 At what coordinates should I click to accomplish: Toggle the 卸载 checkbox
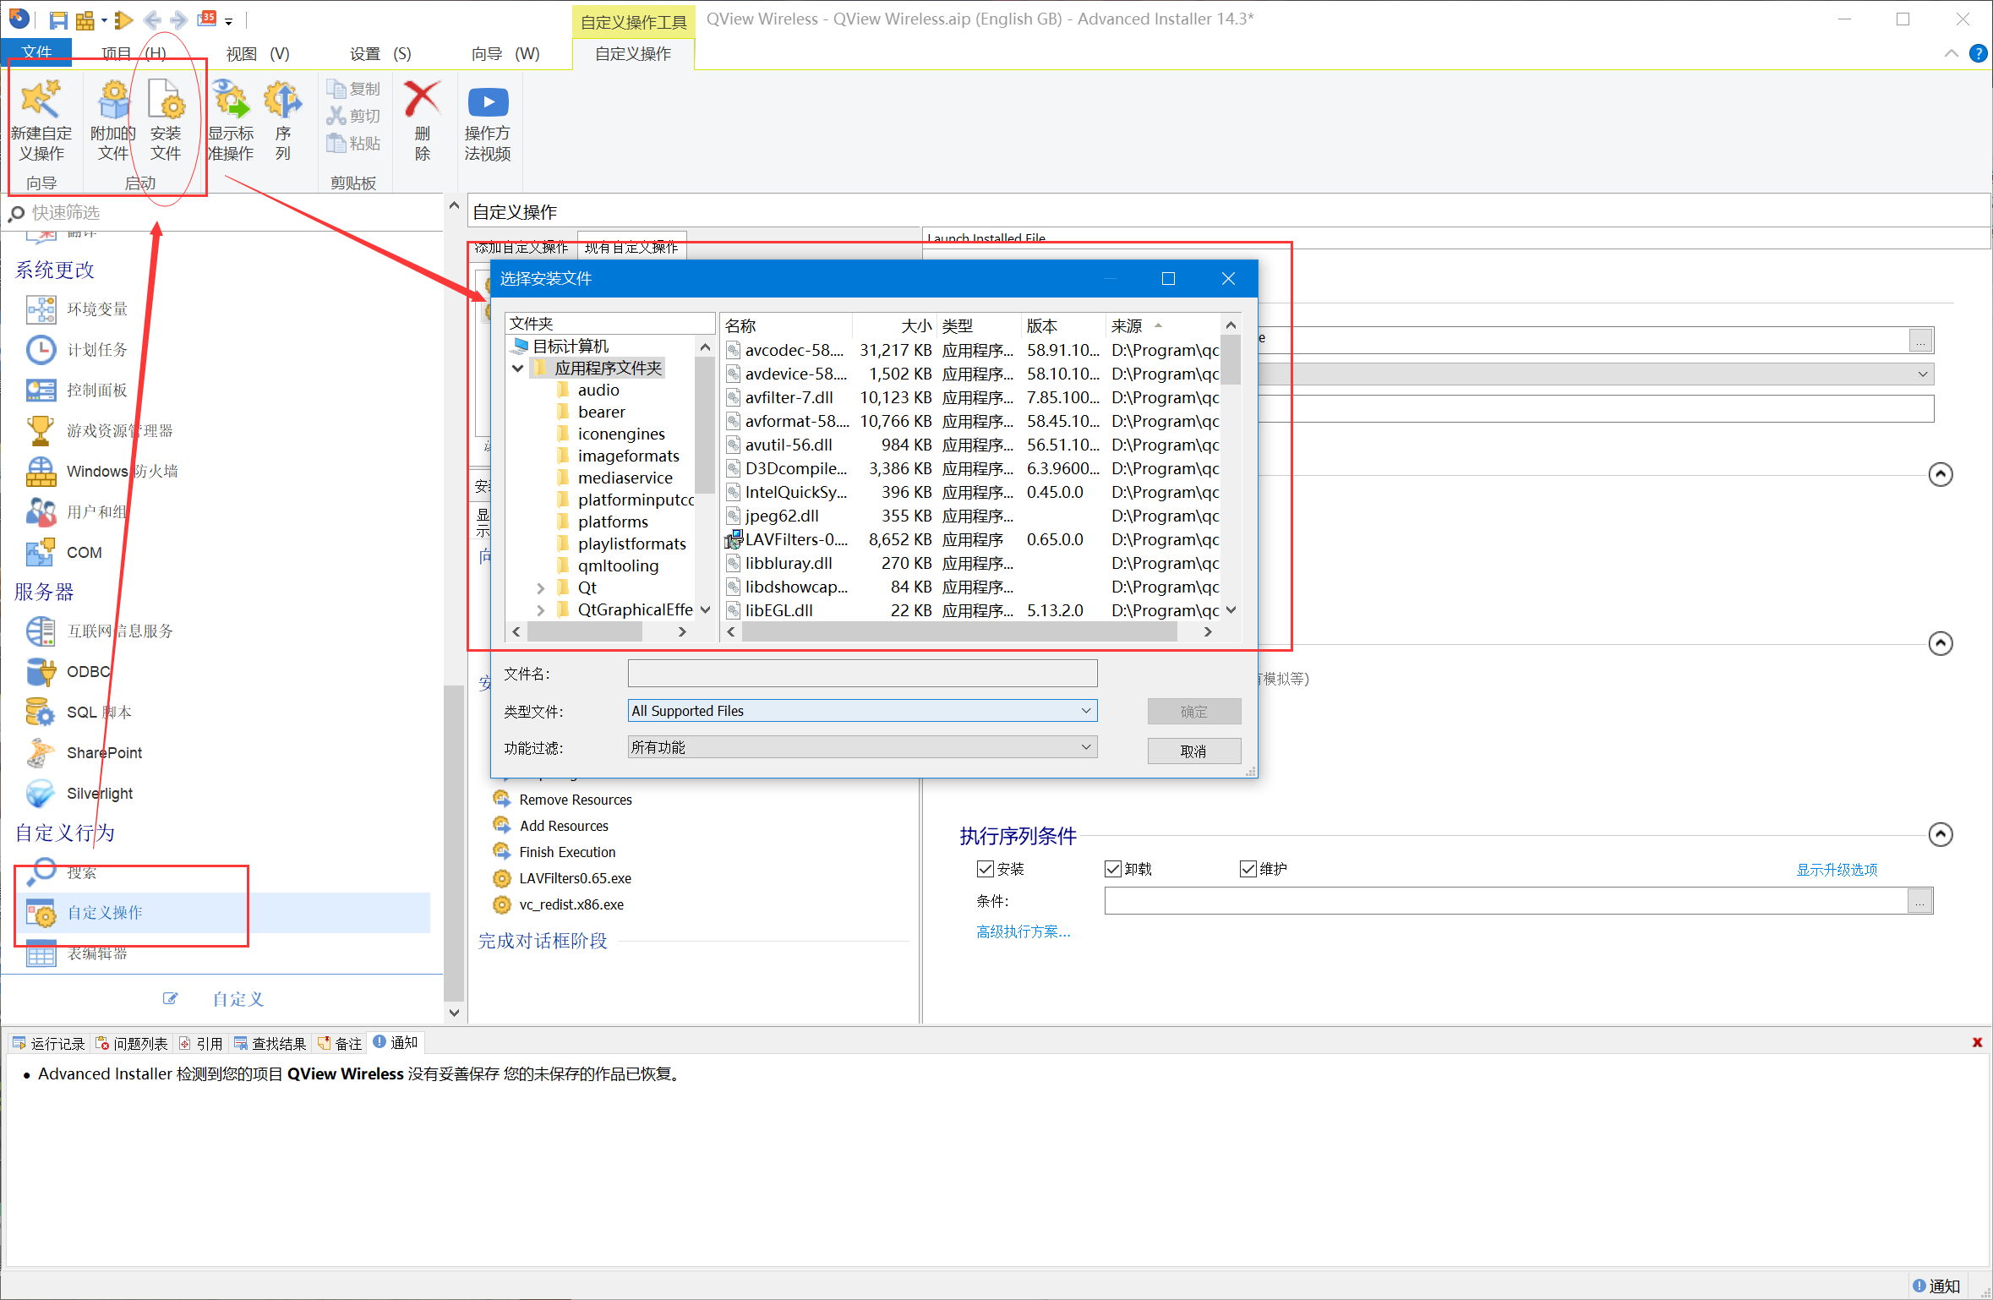tap(1112, 869)
